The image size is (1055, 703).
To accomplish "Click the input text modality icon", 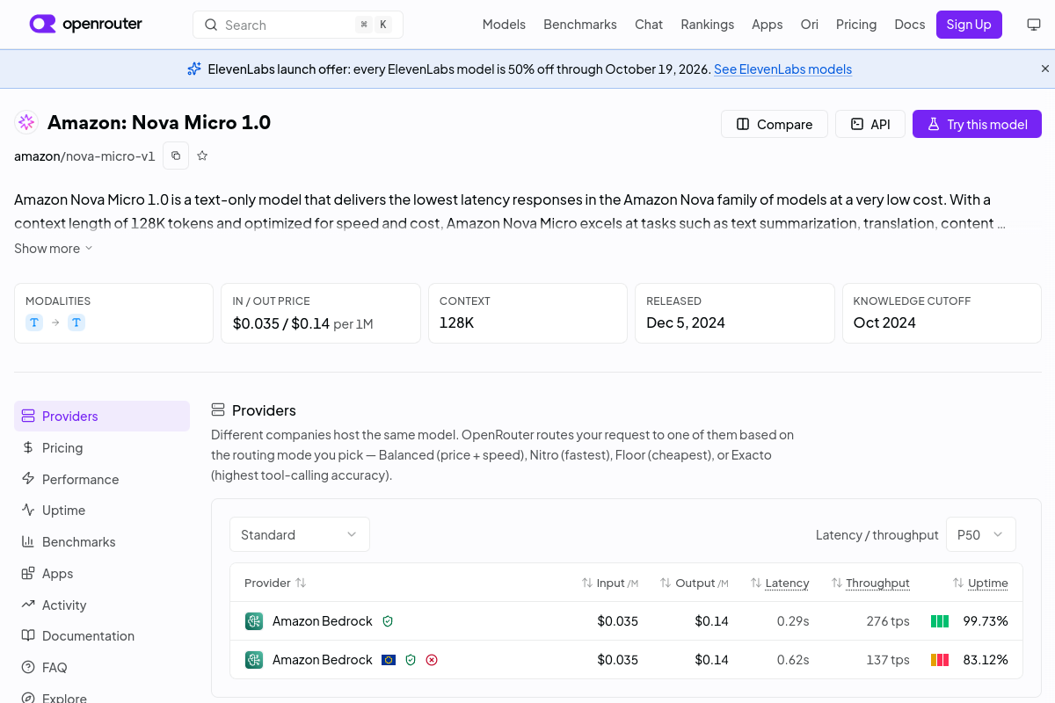I will (x=34, y=323).
